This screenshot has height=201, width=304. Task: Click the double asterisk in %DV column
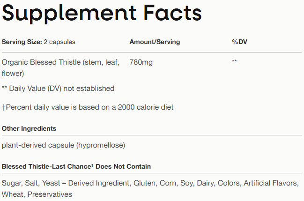[234, 62]
